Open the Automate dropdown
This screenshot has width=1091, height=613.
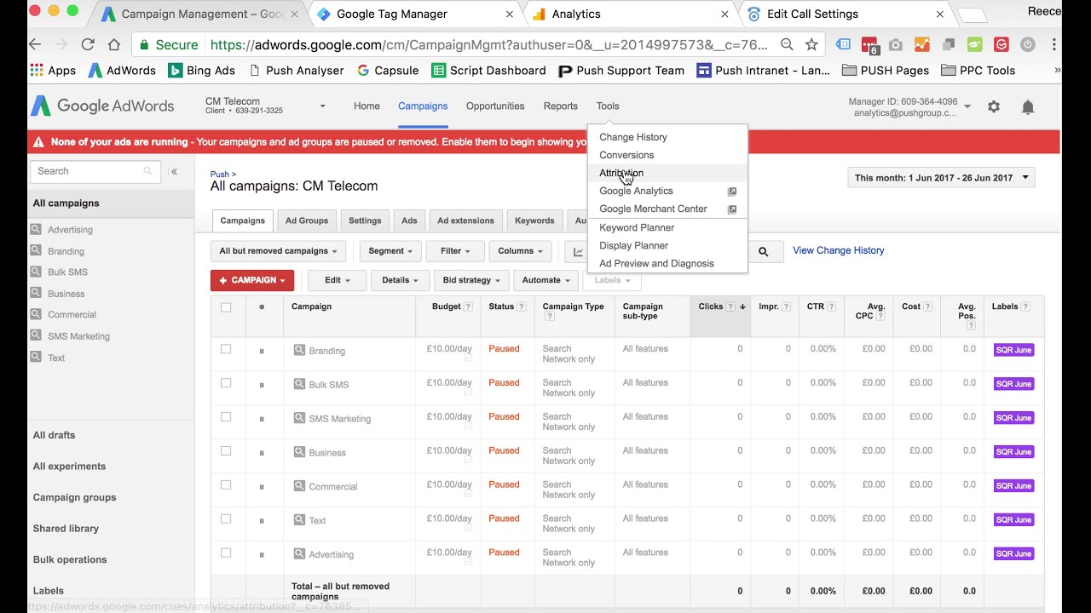click(x=545, y=280)
